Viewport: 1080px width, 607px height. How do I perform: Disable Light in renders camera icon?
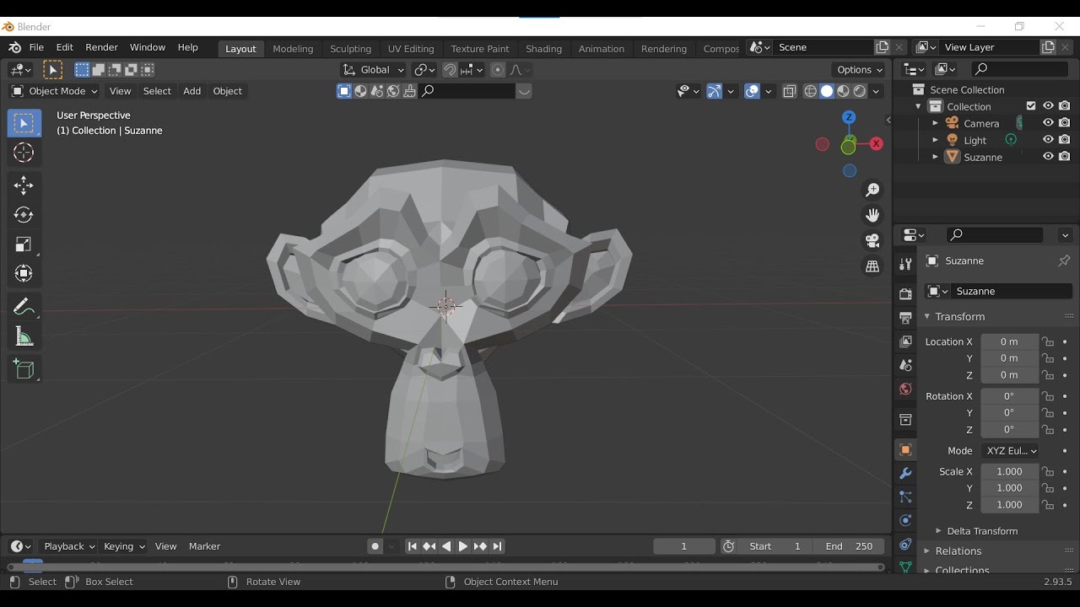tap(1065, 140)
